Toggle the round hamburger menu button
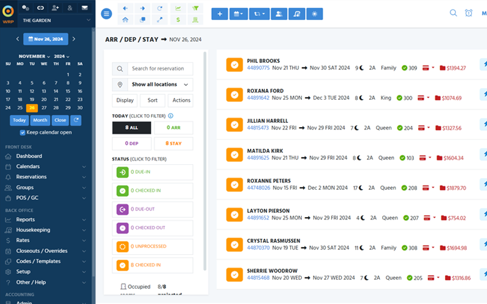Image resolution: width=487 pixels, height=304 pixels. 107,13
